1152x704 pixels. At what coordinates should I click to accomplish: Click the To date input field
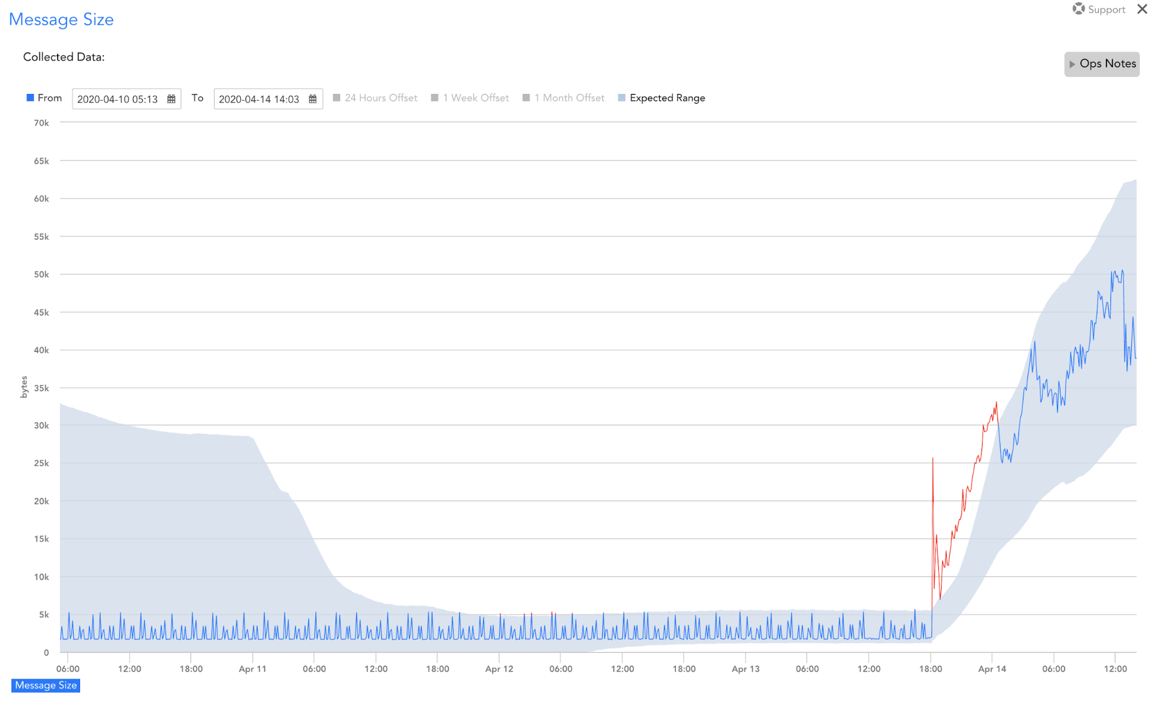click(259, 99)
